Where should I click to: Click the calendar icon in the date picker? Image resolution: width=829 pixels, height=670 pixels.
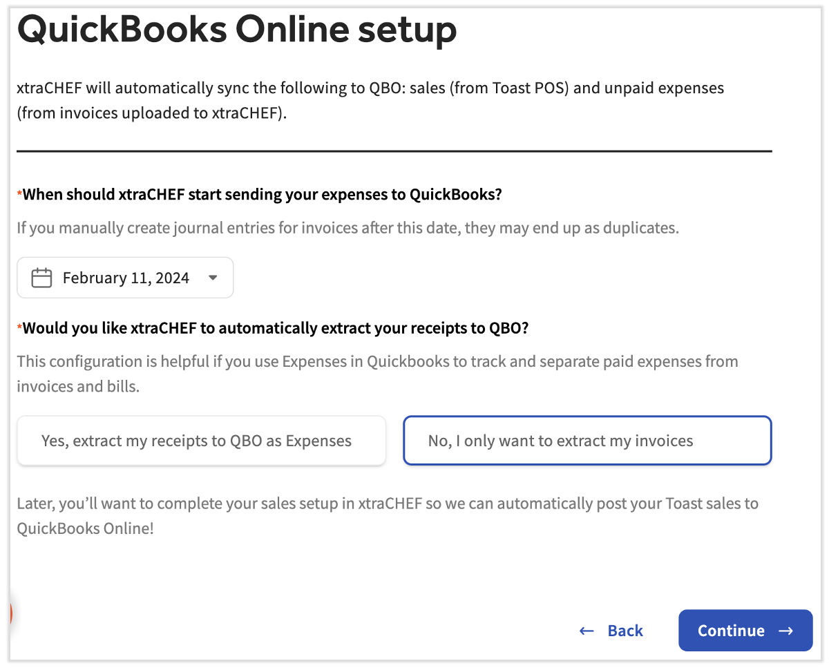[42, 278]
